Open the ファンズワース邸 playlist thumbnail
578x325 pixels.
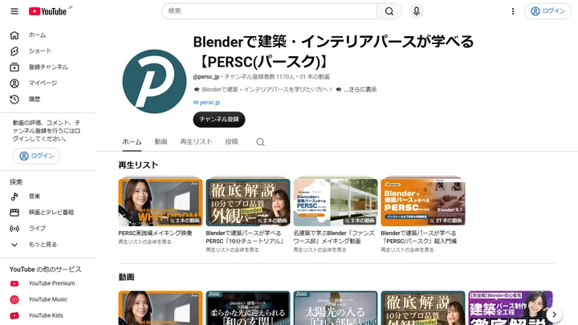click(336, 202)
